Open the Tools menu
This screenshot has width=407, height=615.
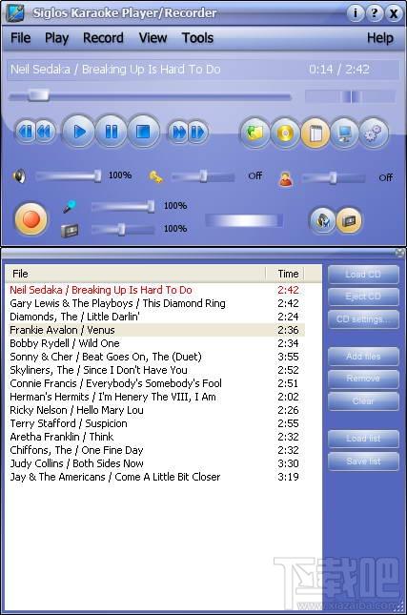coord(197,38)
